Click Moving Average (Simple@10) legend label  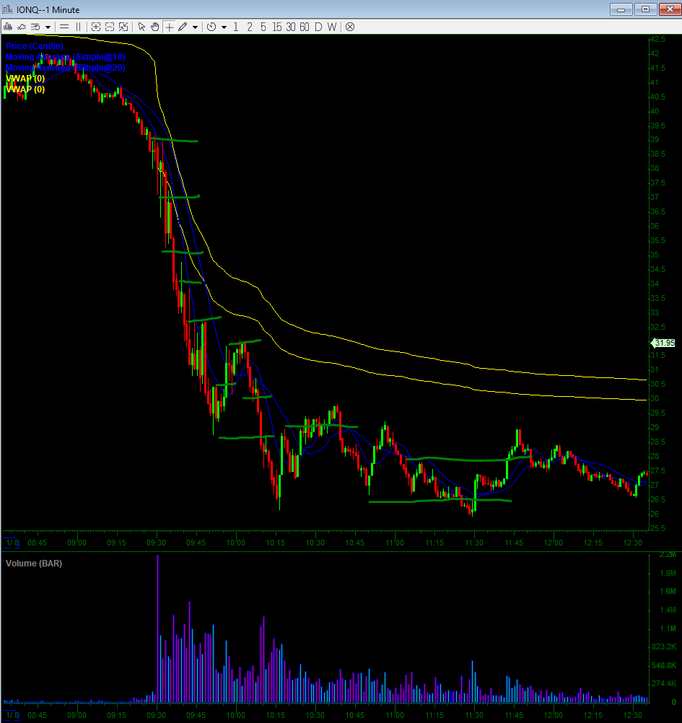pyautogui.click(x=65, y=57)
